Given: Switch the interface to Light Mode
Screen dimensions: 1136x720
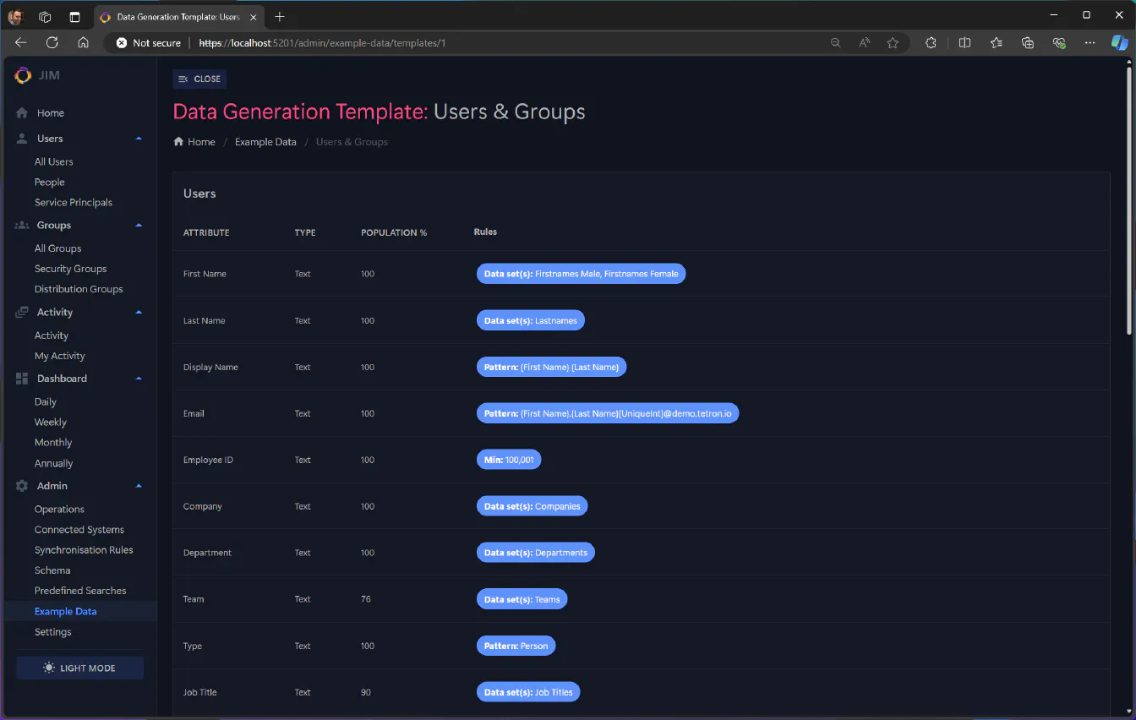Looking at the screenshot, I should click(79, 668).
